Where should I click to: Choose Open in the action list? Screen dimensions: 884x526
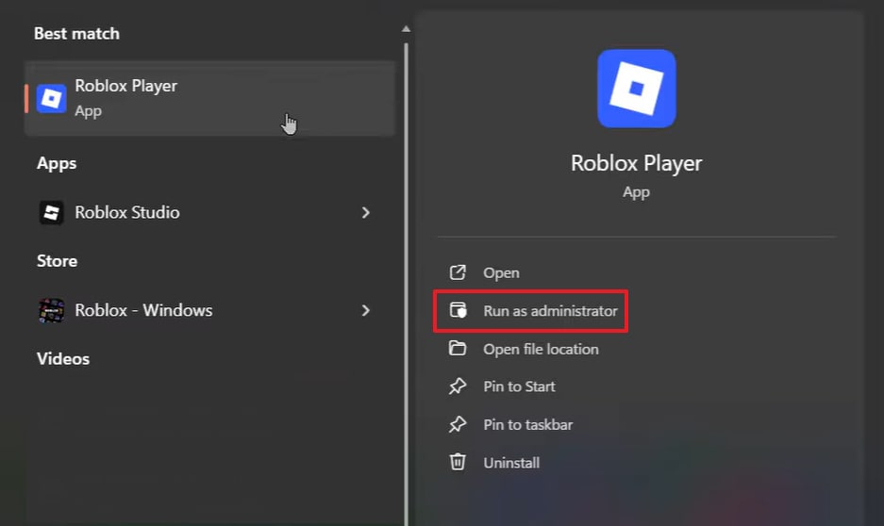[x=501, y=273]
